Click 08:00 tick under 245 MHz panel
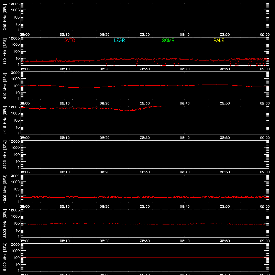Image resolution: width=275 pixels, height=275 pixels. [25, 35]
